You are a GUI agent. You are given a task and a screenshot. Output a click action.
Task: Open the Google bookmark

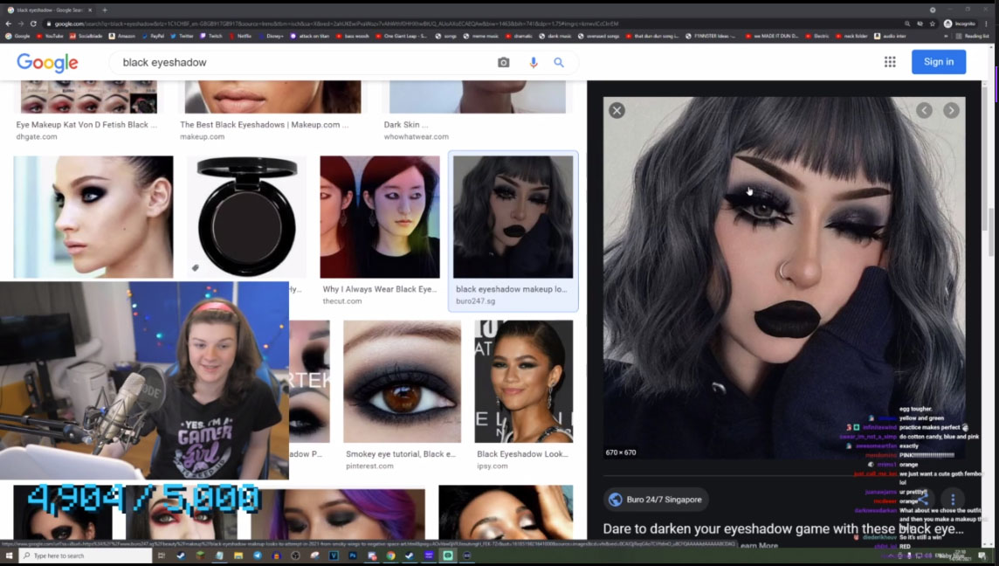point(17,37)
